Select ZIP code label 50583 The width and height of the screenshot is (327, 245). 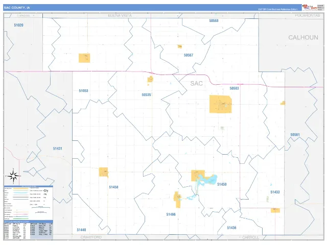point(234,88)
